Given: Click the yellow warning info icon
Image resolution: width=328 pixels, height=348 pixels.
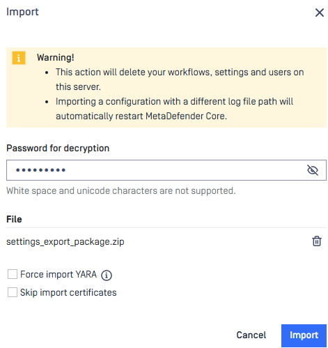Looking at the screenshot, I should click(19, 58).
